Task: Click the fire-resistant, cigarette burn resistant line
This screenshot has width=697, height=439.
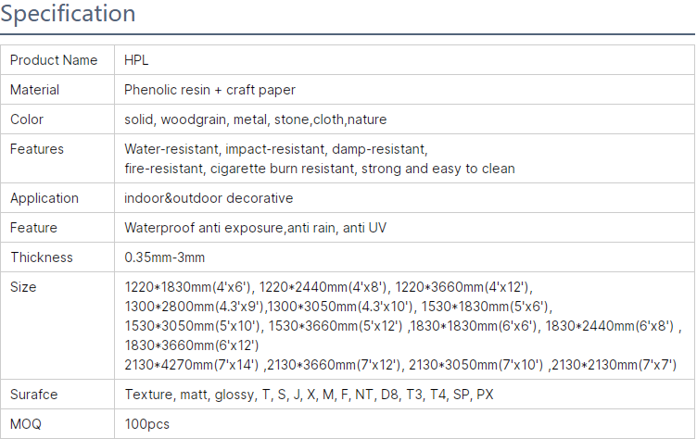Action: point(319,169)
